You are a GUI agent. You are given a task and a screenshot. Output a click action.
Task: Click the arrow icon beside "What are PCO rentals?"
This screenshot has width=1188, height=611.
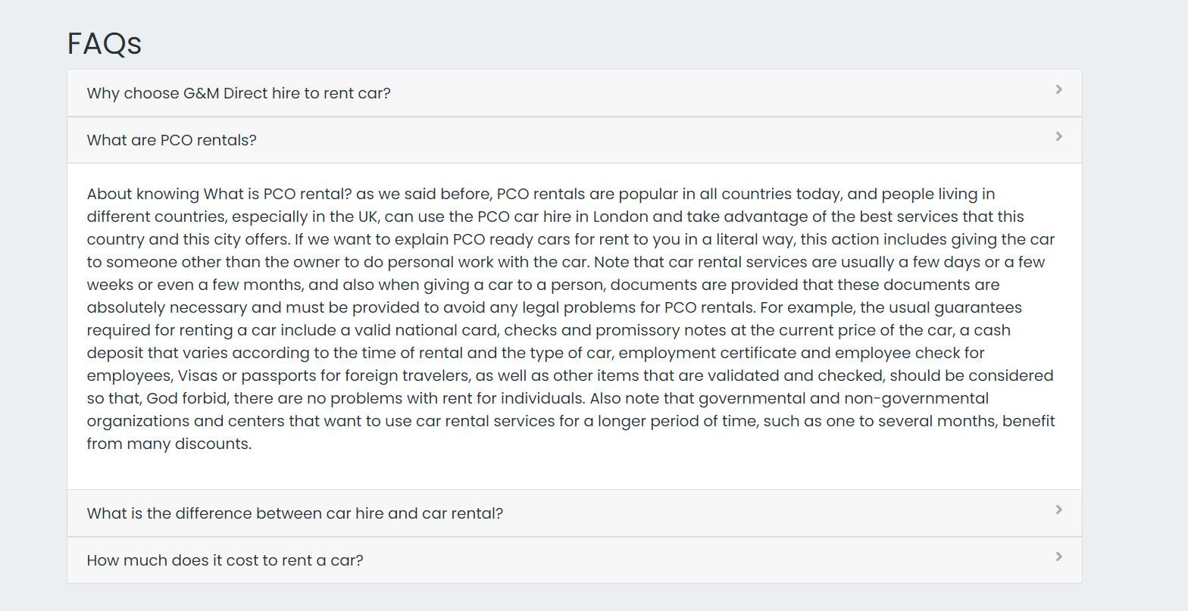(x=1058, y=136)
